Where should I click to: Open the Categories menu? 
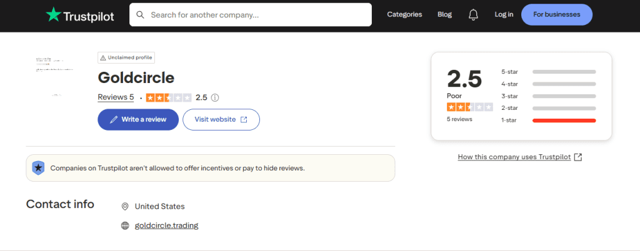click(x=404, y=14)
